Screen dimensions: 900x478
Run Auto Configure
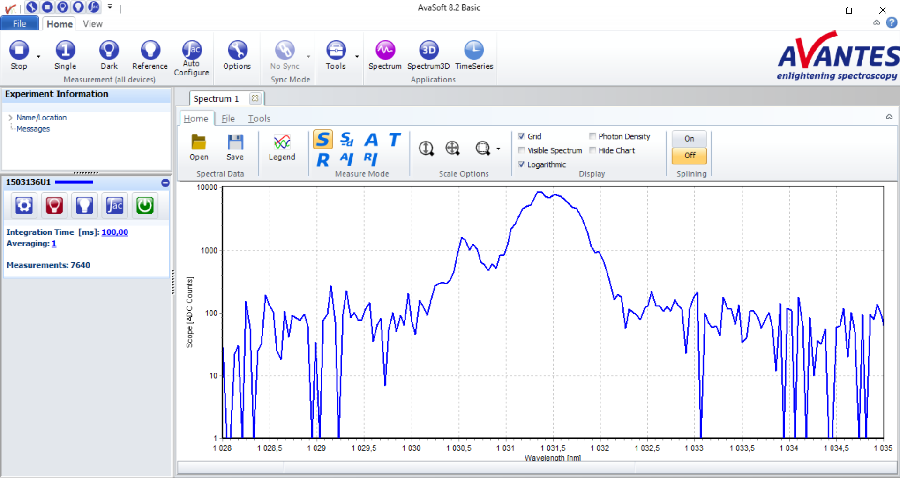point(191,51)
